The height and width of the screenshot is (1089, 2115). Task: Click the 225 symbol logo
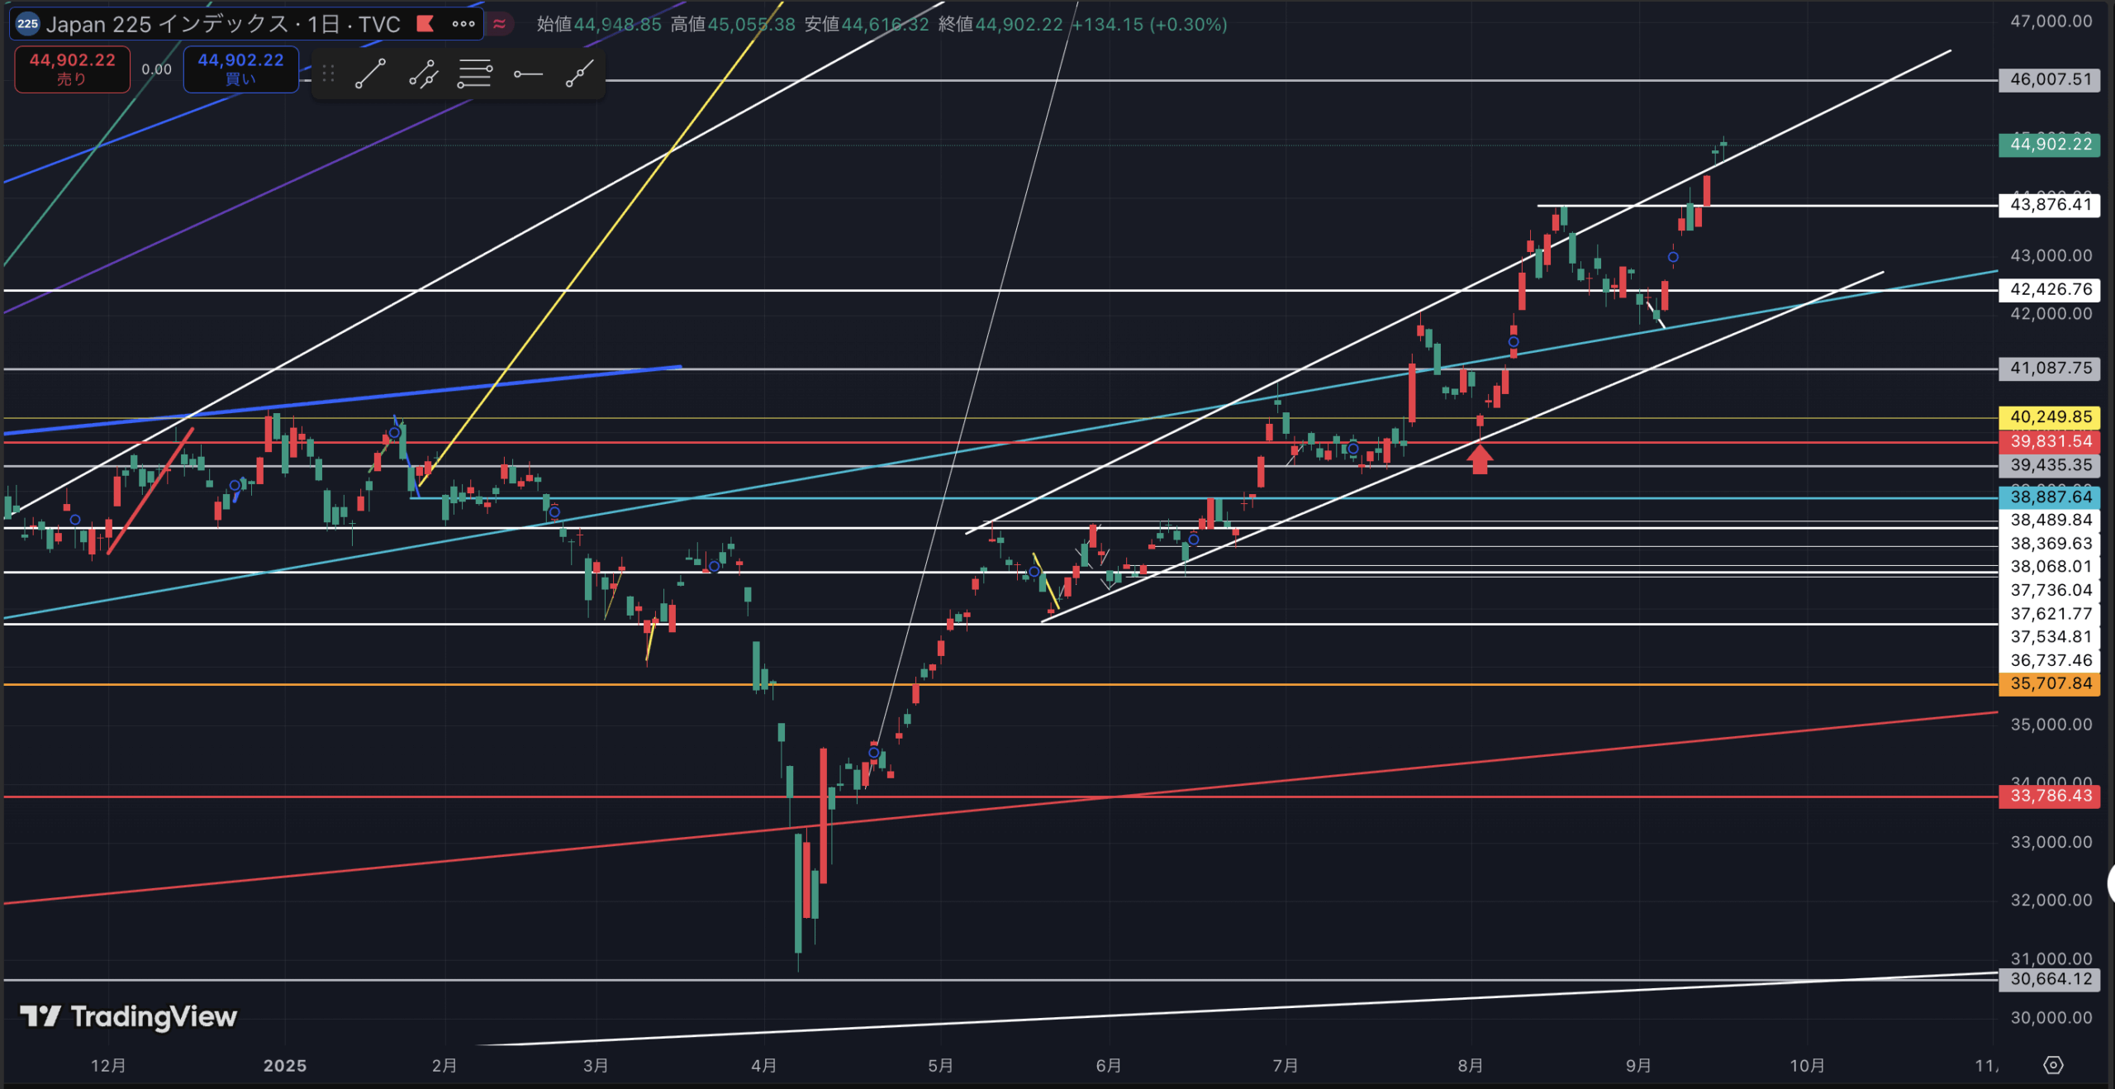[27, 24]
